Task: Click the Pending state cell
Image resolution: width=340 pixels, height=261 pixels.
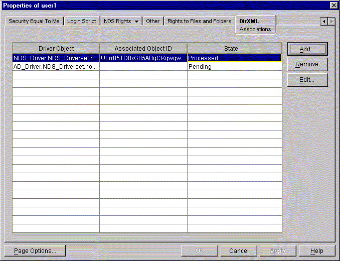Action: [235, 67]
